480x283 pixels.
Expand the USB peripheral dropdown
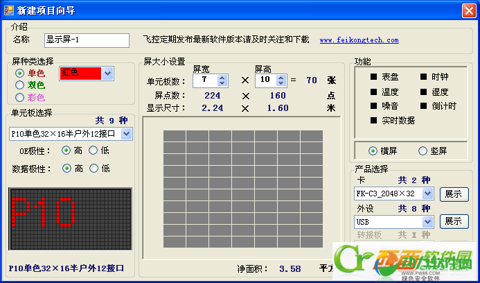pyautogui.click(x=427, y=221)
